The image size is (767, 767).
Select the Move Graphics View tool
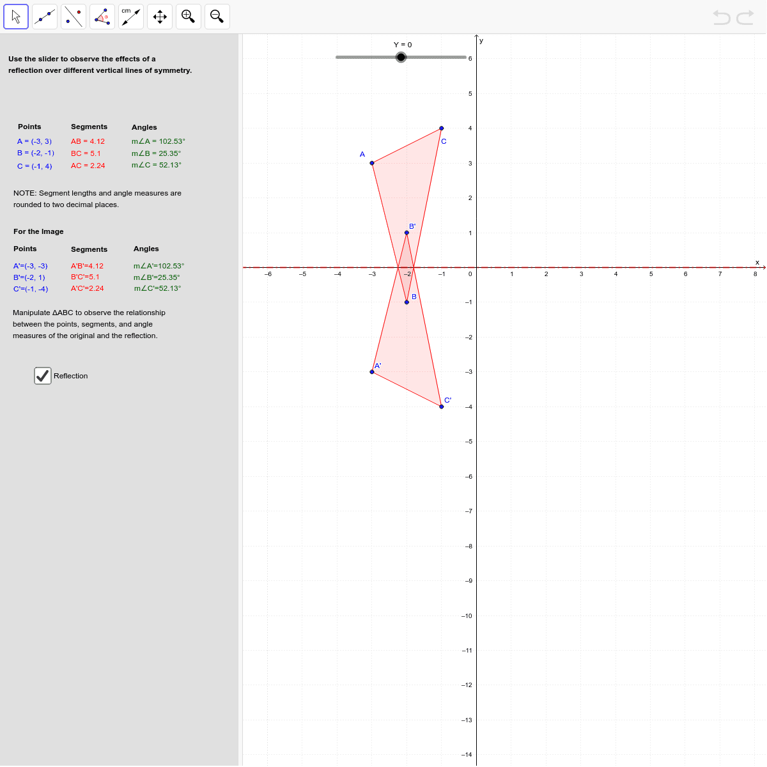click(160, 17)
